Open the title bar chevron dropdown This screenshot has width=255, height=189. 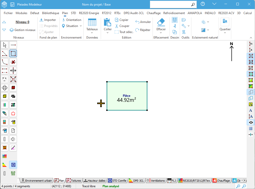[214, 4]
